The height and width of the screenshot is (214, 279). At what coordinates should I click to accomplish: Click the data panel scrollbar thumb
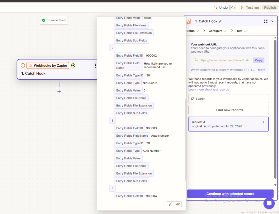coord(186,139)
